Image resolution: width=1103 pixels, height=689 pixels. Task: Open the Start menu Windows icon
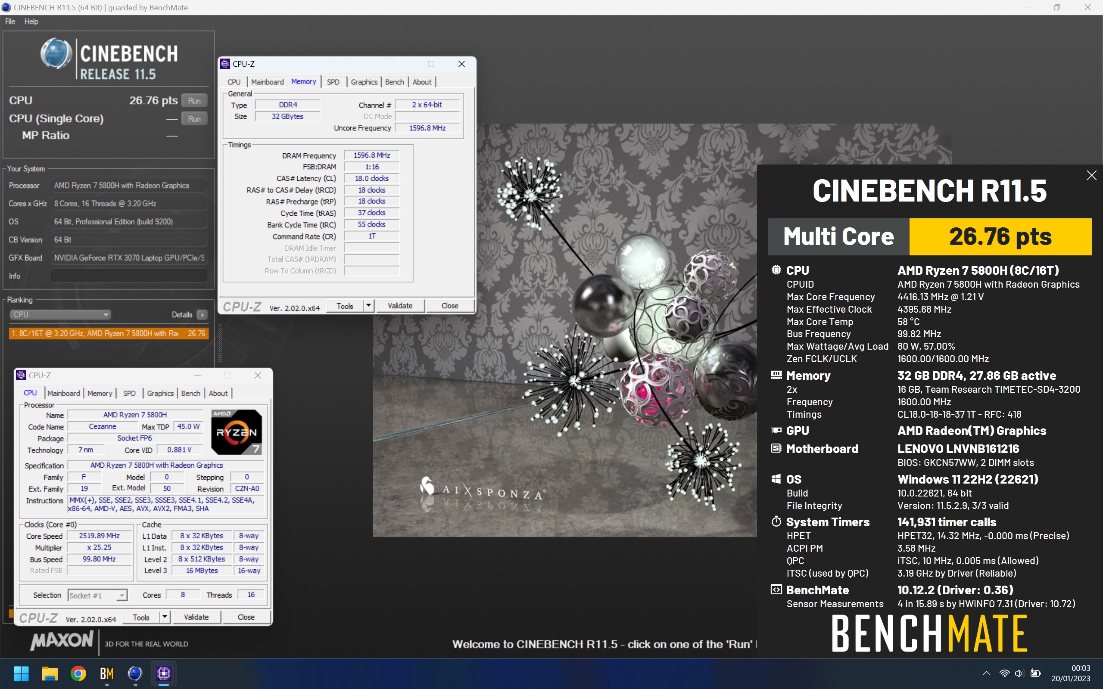tap(21, 673)
